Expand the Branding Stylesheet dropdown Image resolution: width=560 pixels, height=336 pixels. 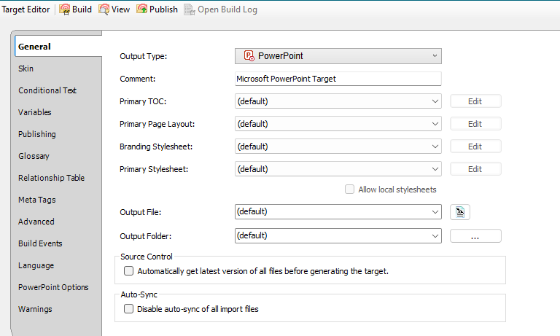435,146
